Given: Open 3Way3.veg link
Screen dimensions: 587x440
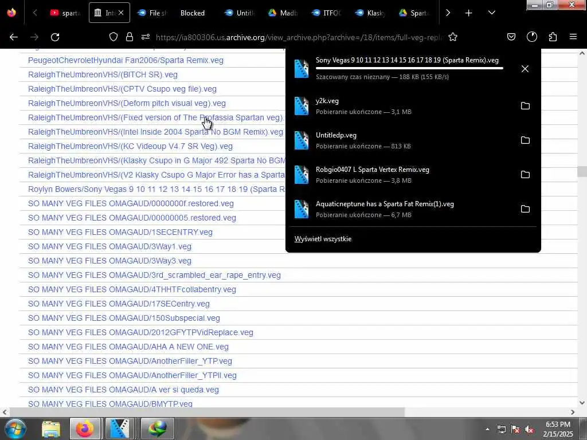Looking at the screenshot, I should pyautogui.click(x=109, y=261).
